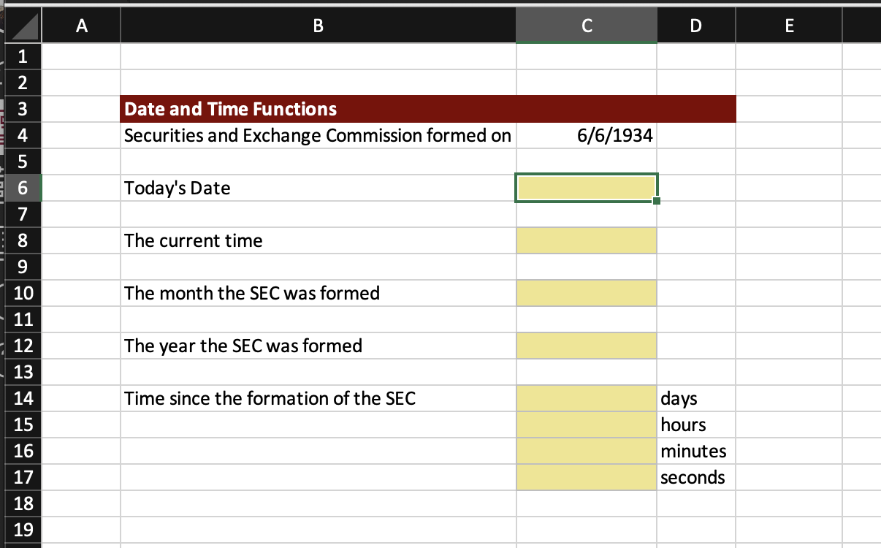Select column C header

point(586,26)
